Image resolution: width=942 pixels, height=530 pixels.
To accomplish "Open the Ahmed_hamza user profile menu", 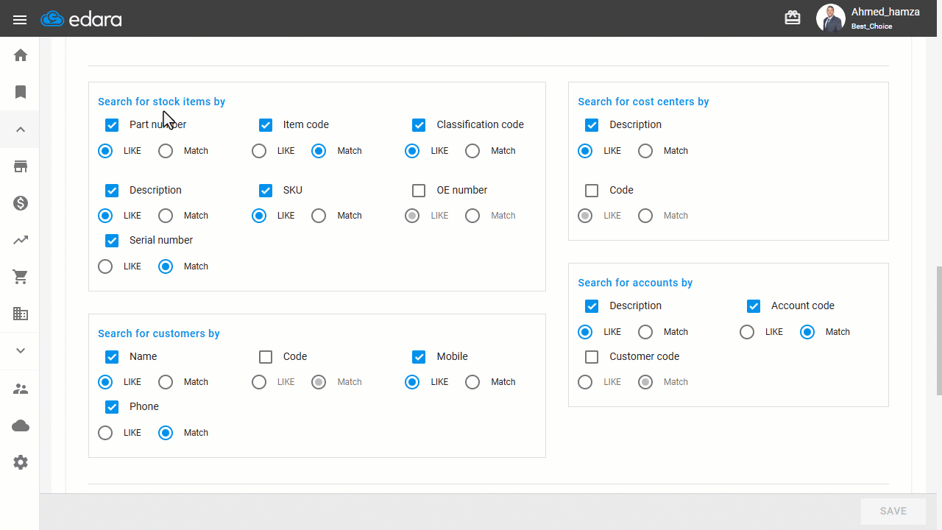I will (869, 18).
